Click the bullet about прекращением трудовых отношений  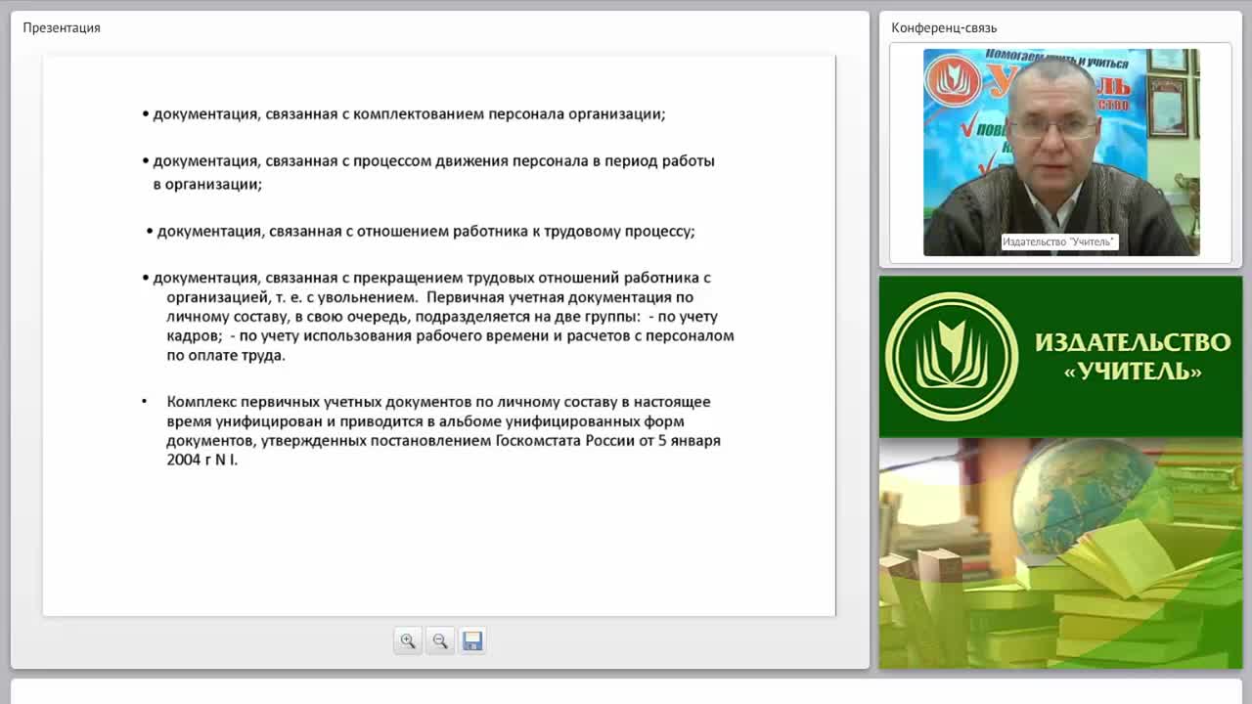[x=438, y=317]
